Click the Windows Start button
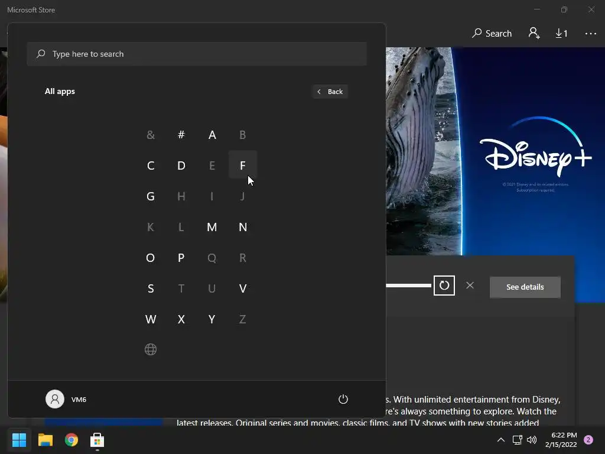This screenshot has width=605, height=454. 19,440
